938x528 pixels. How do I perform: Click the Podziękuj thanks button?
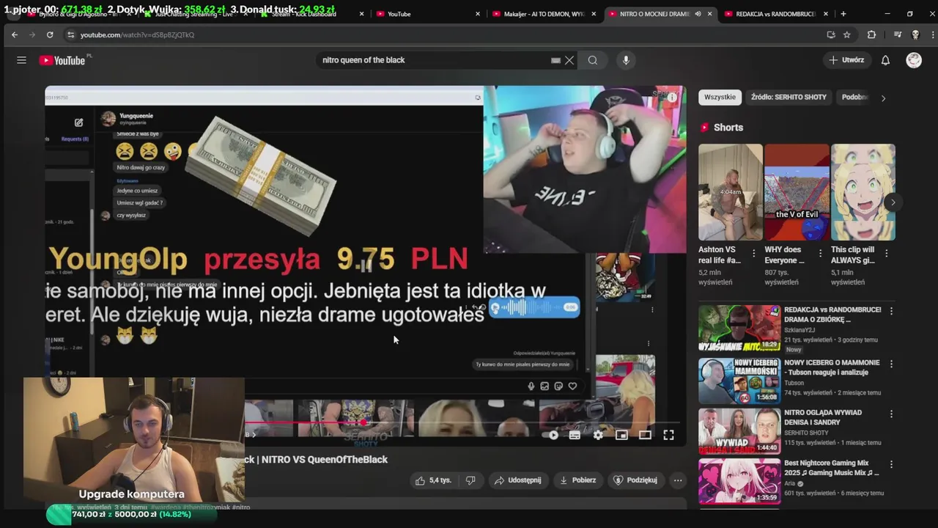click(635, 480)
